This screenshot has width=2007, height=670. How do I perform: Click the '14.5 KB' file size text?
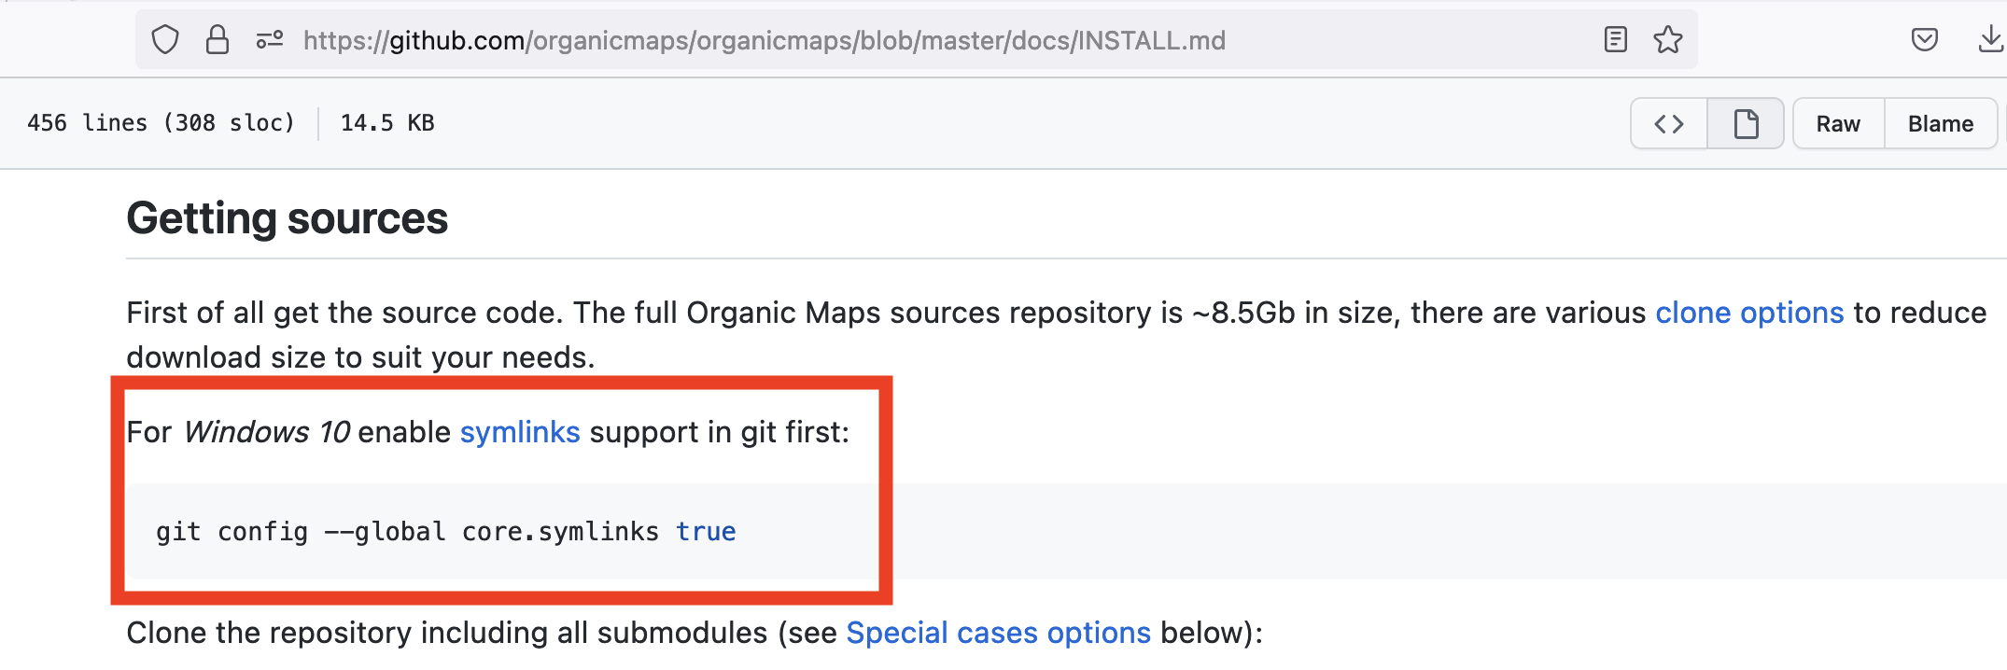387,123
